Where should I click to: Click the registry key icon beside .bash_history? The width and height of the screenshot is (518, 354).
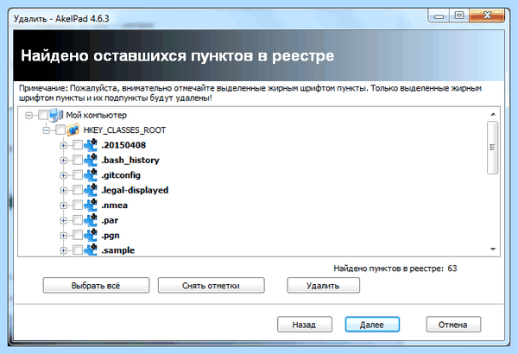[91, 160]
